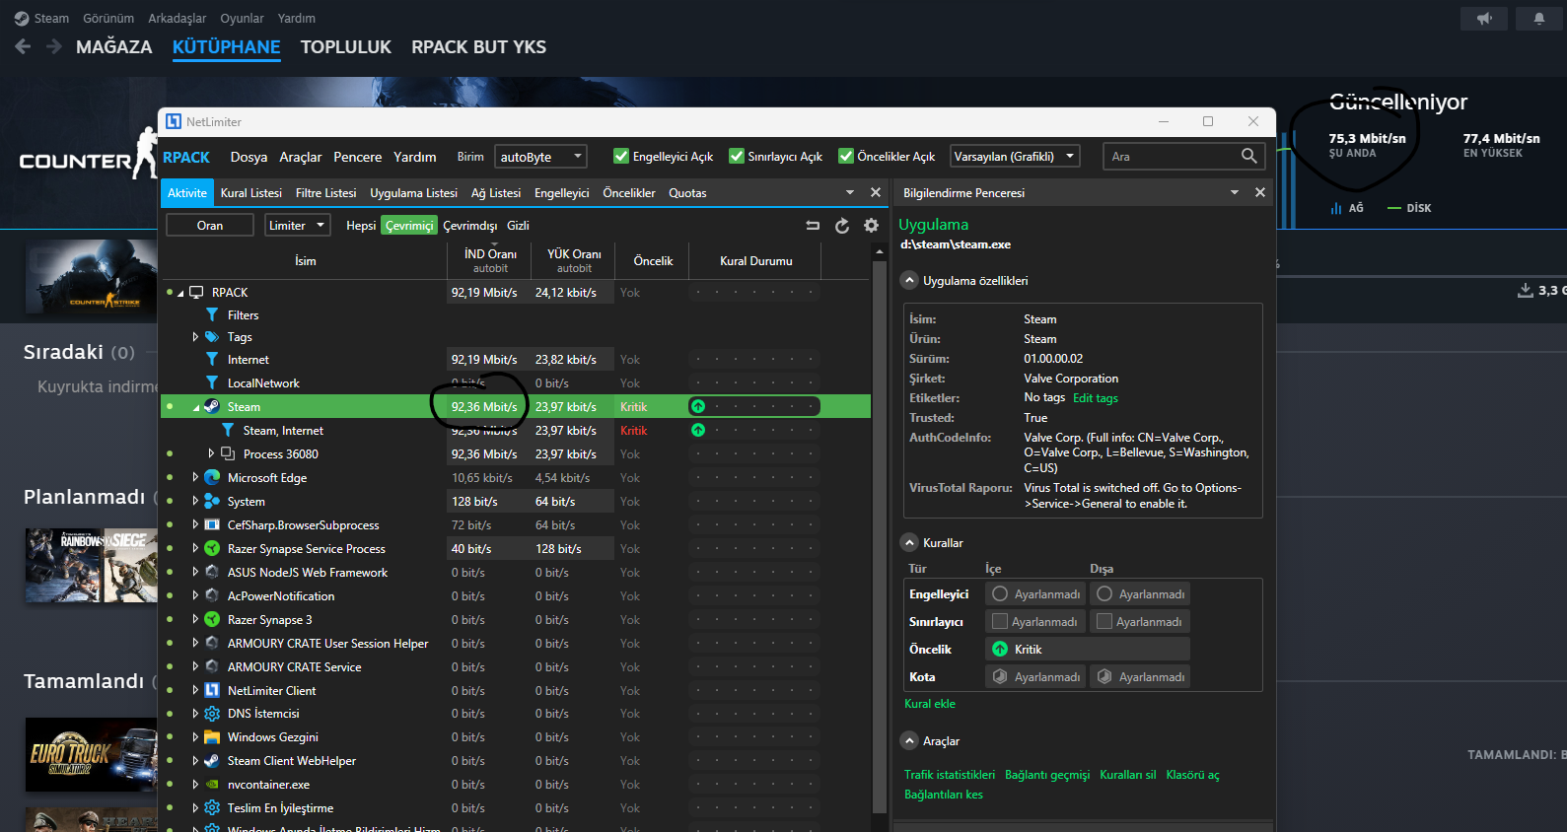
Task: Click the Steam forward navigation arrow
Action: point(54,46)
